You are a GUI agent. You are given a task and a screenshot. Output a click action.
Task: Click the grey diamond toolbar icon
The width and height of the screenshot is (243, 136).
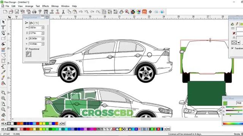click(x=150, y=12)
